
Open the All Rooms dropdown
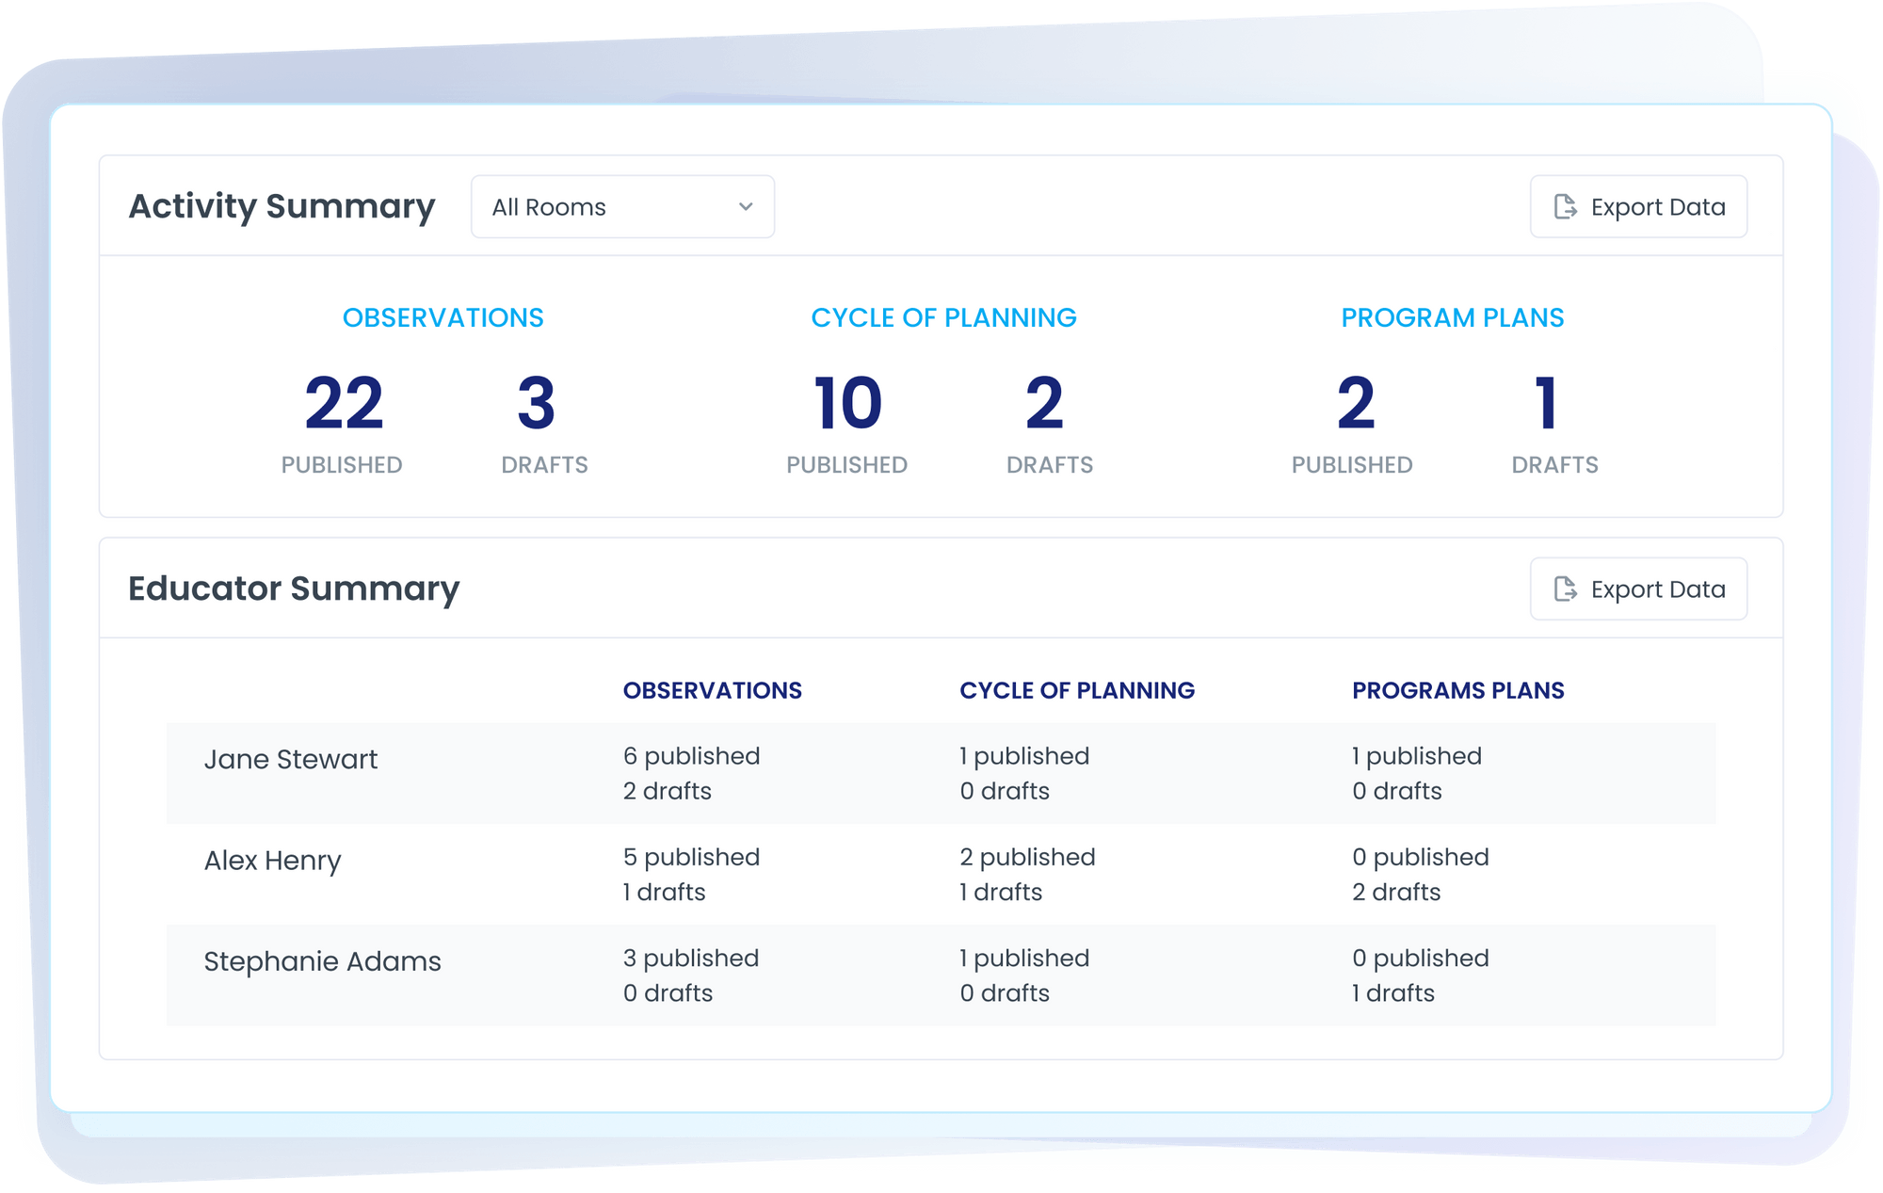tap(621, 207)
